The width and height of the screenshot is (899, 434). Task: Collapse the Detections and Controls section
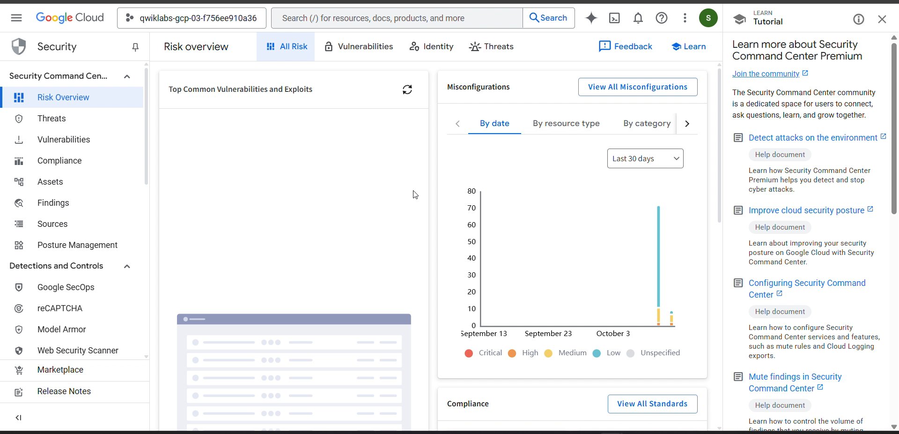(127, 266)
